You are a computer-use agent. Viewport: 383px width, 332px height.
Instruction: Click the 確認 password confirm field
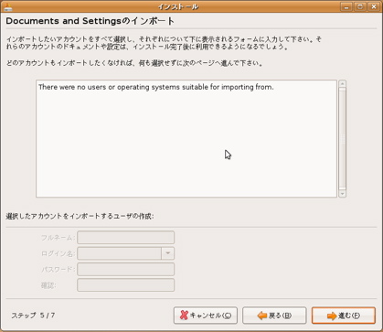tap(126, 285)
